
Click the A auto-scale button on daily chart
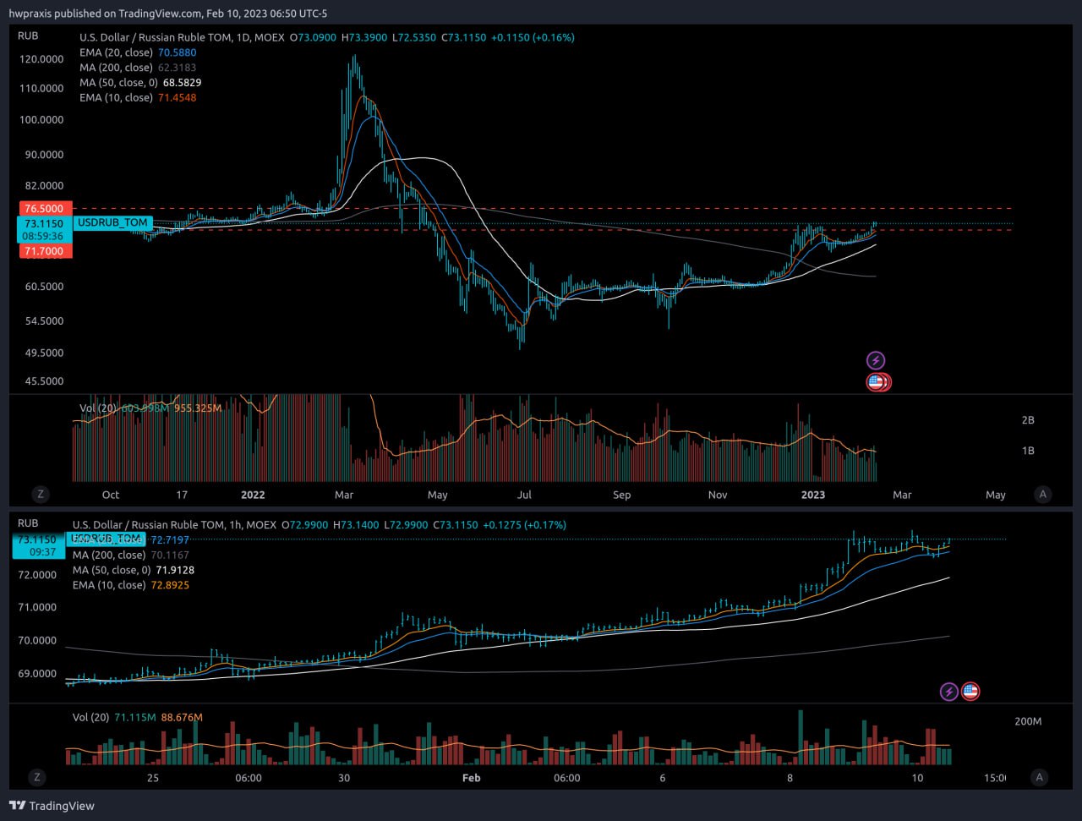pyautogui.click(x=1043, y=495)
